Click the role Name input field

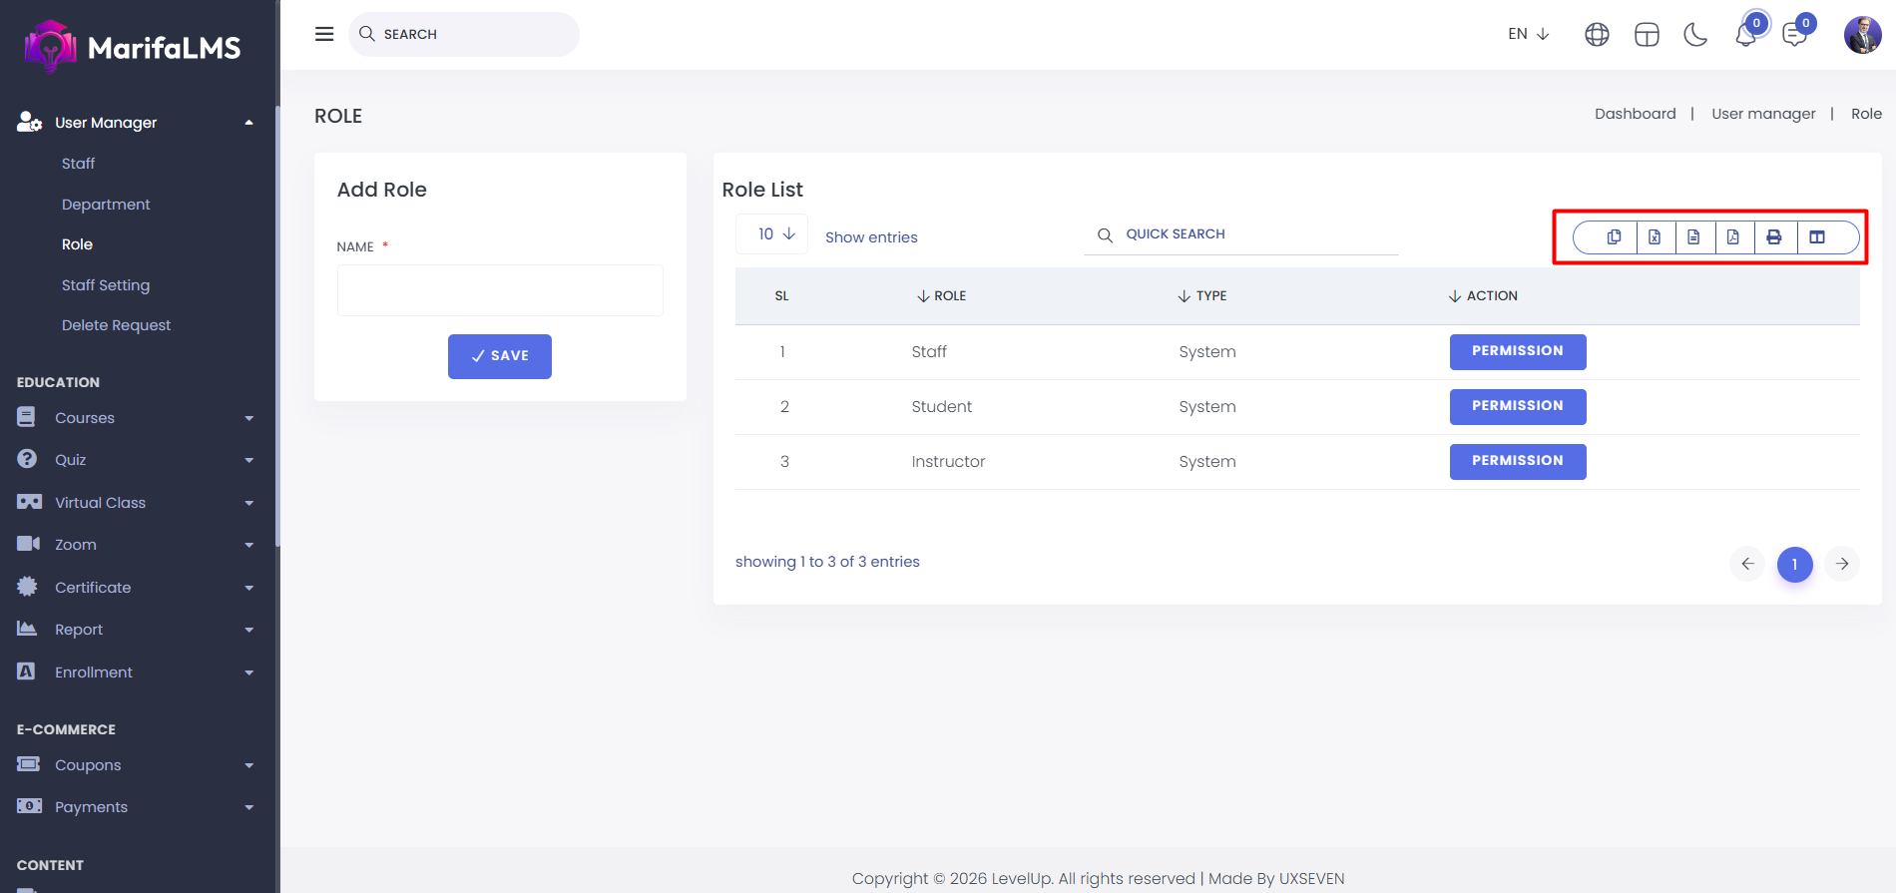pos(500,290)
